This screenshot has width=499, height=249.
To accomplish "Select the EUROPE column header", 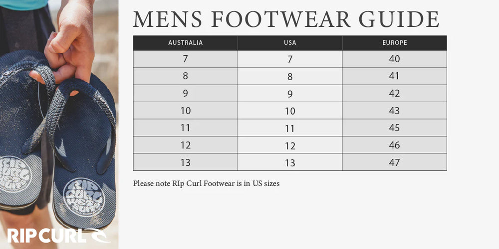I will tap(394, 43).
